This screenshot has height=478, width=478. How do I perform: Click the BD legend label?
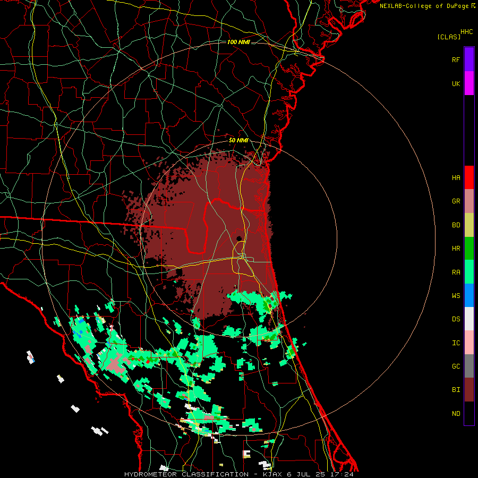tap(456, 225)
